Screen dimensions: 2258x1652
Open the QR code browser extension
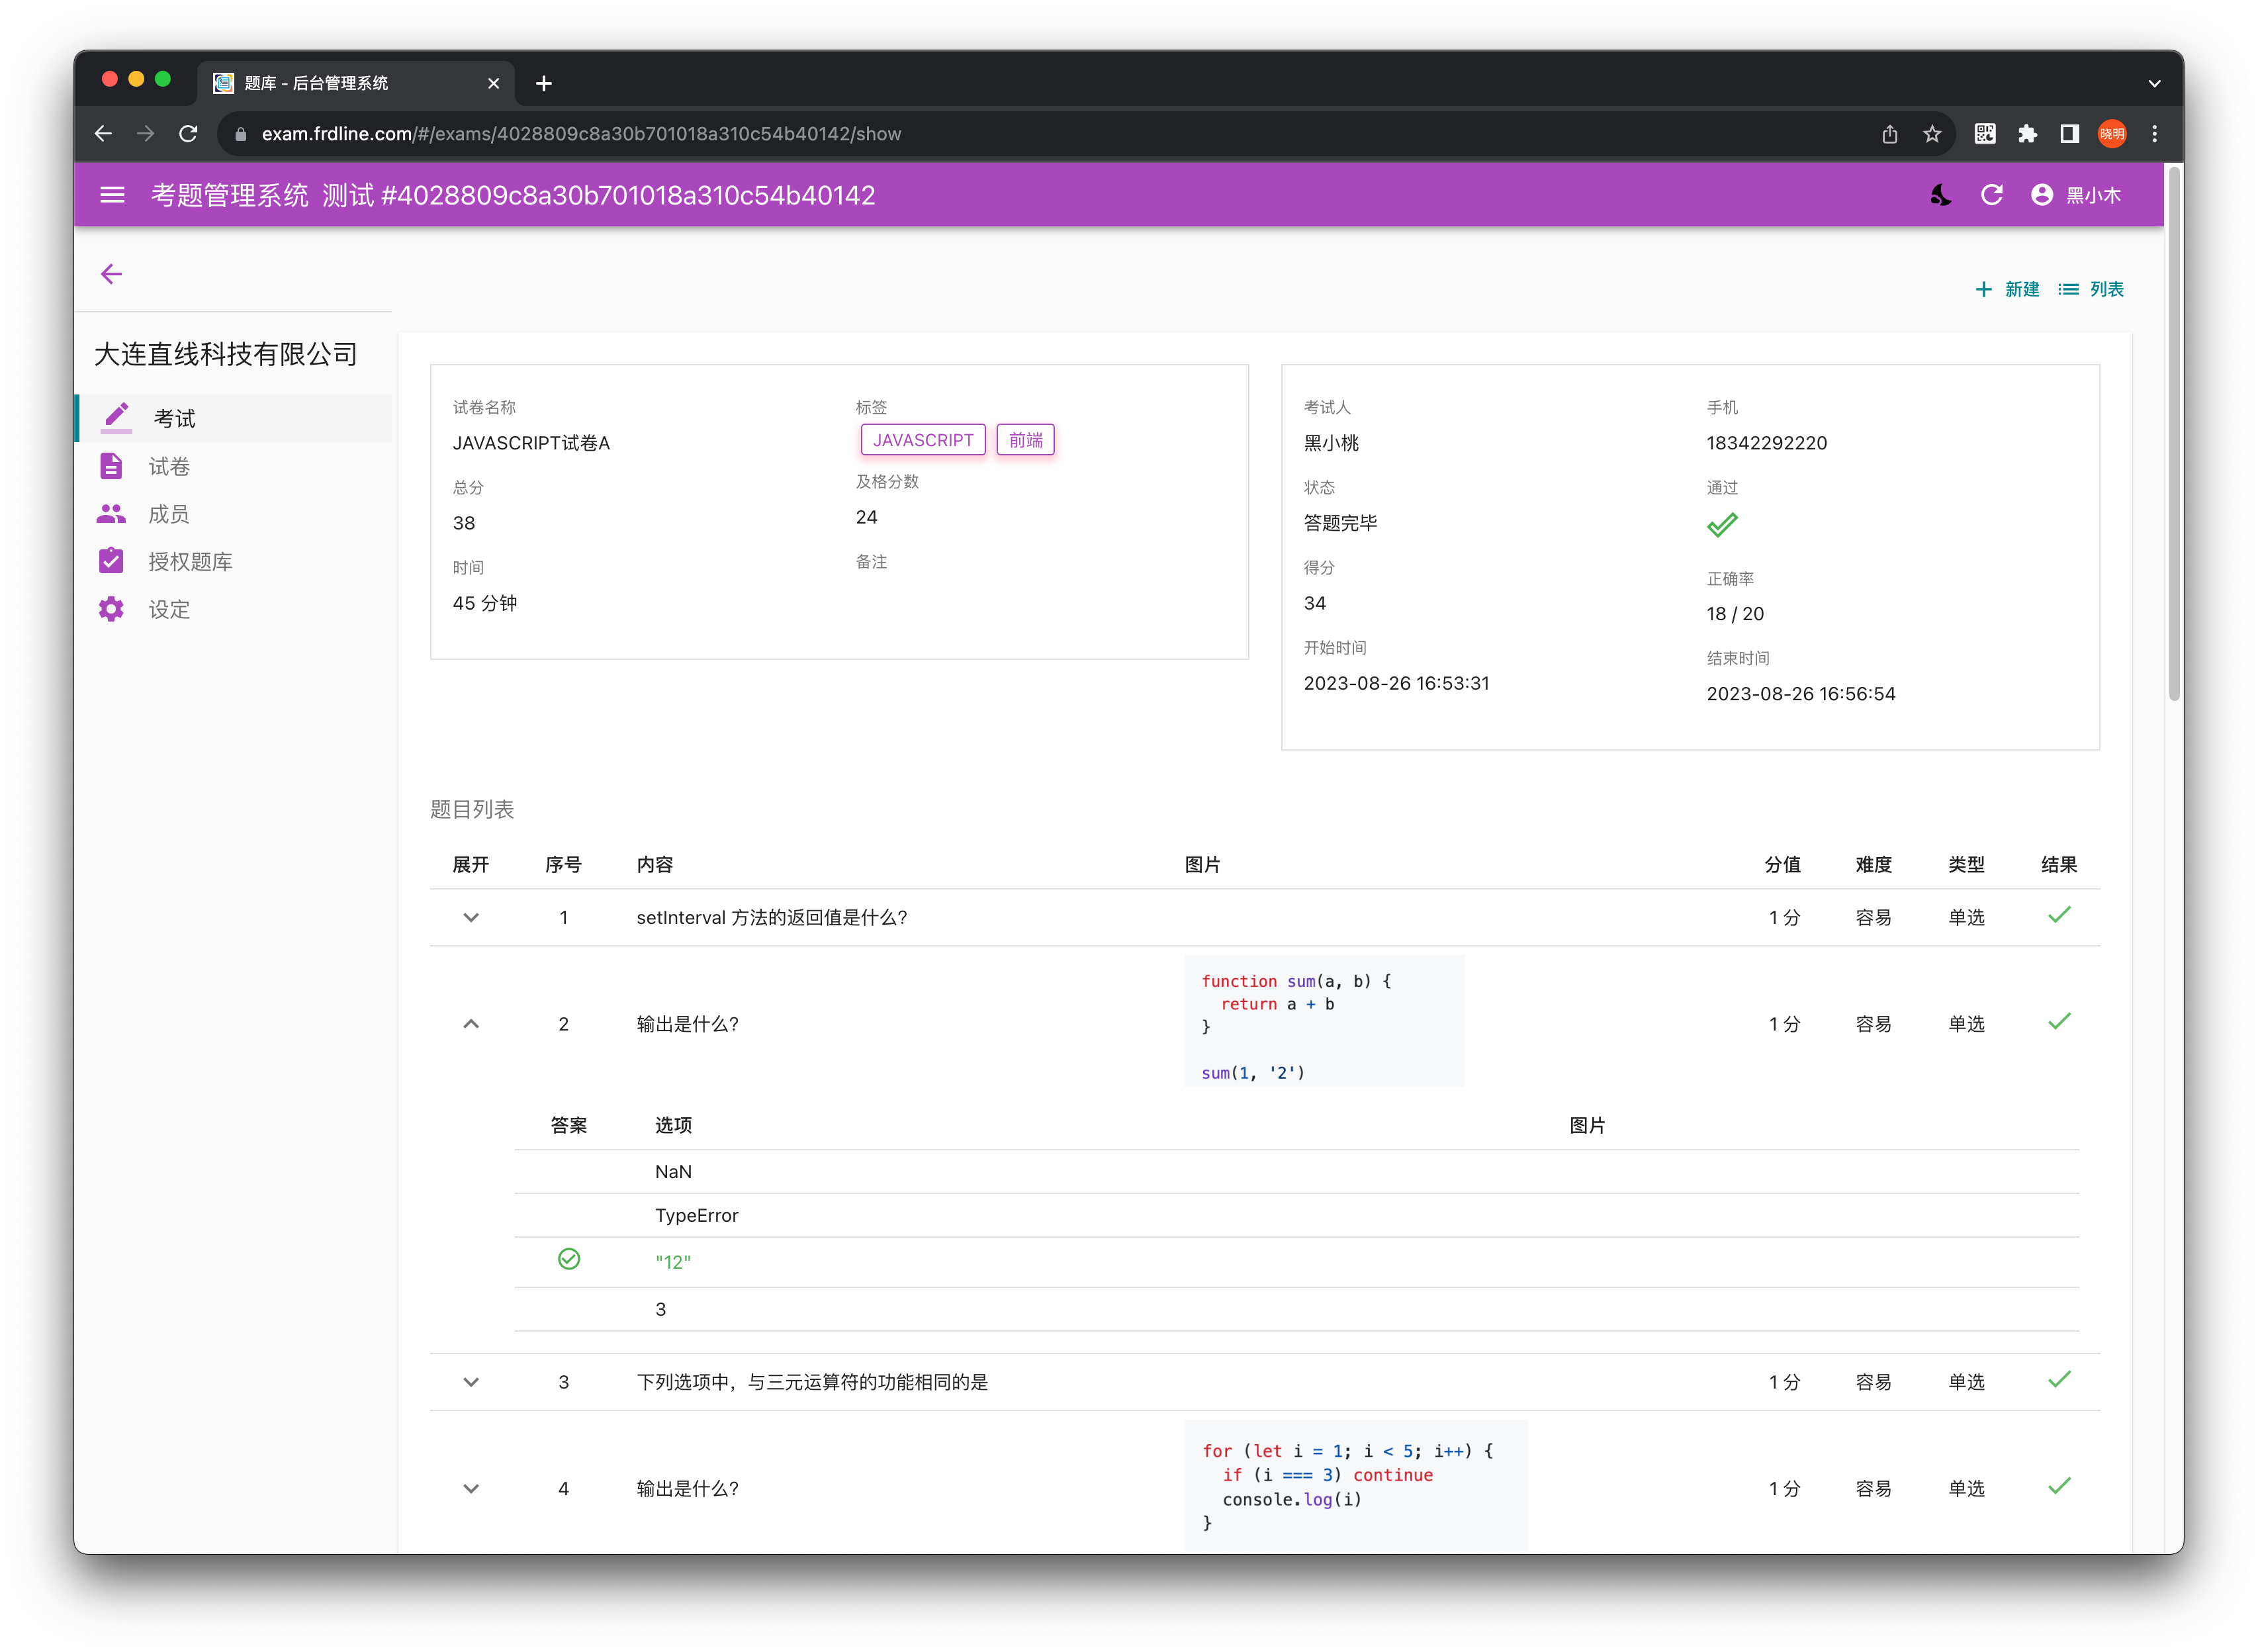pos(1985,134)
